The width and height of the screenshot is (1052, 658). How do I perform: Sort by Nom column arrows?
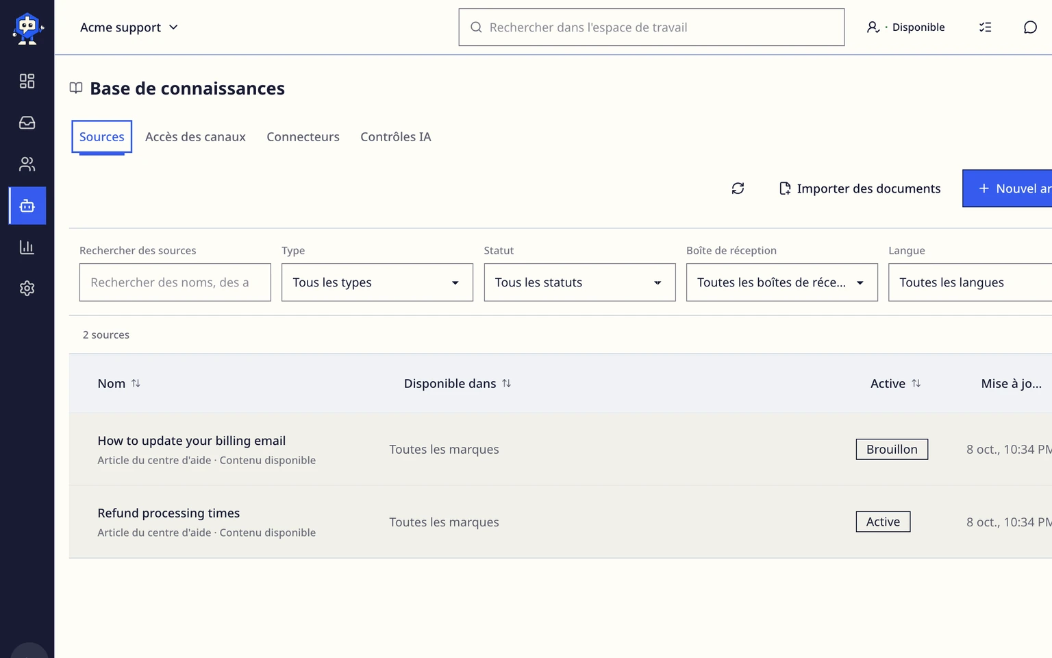point(136,384)
